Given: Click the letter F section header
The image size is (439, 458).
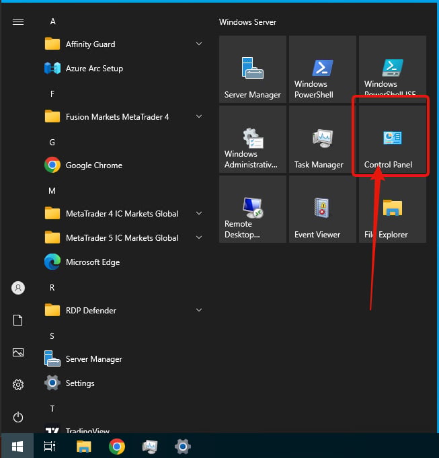Looking at the screenshot, I should 52,93.
